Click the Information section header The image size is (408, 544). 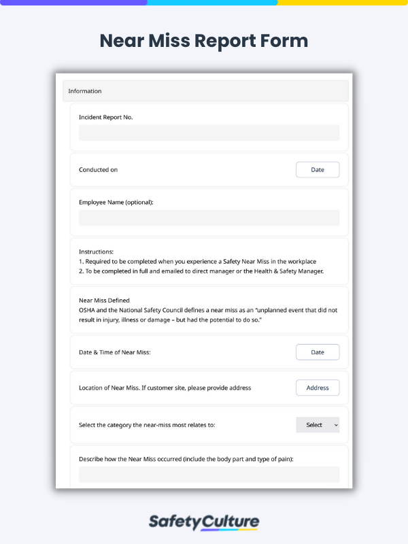(205, 91)
